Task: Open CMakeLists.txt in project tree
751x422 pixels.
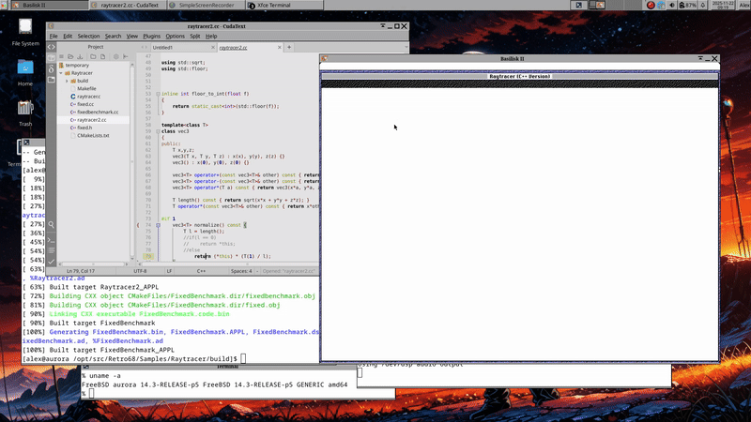Action: 93,135
